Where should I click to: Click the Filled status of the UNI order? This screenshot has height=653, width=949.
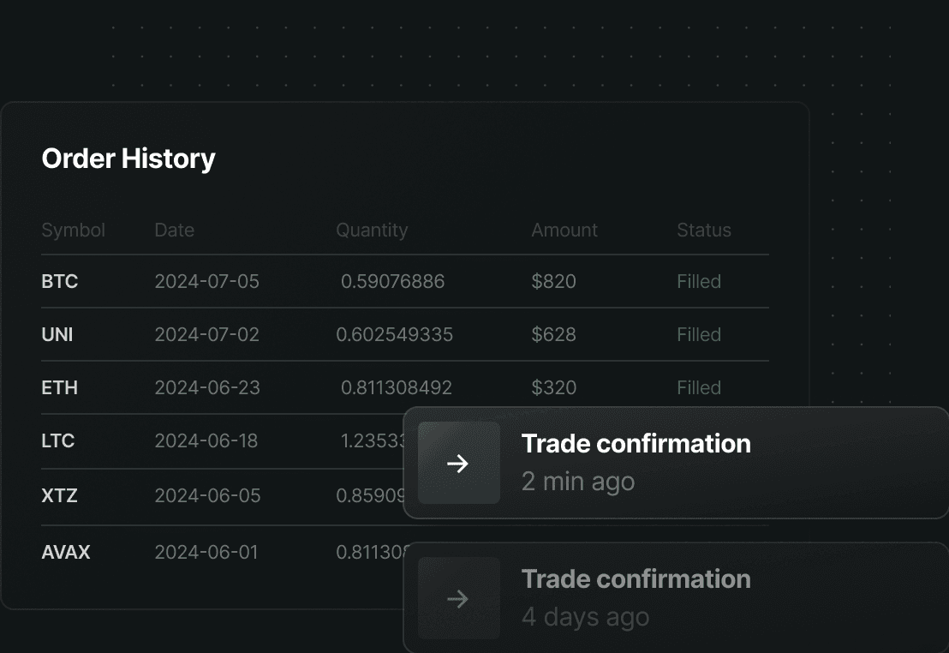pos(699,334)
